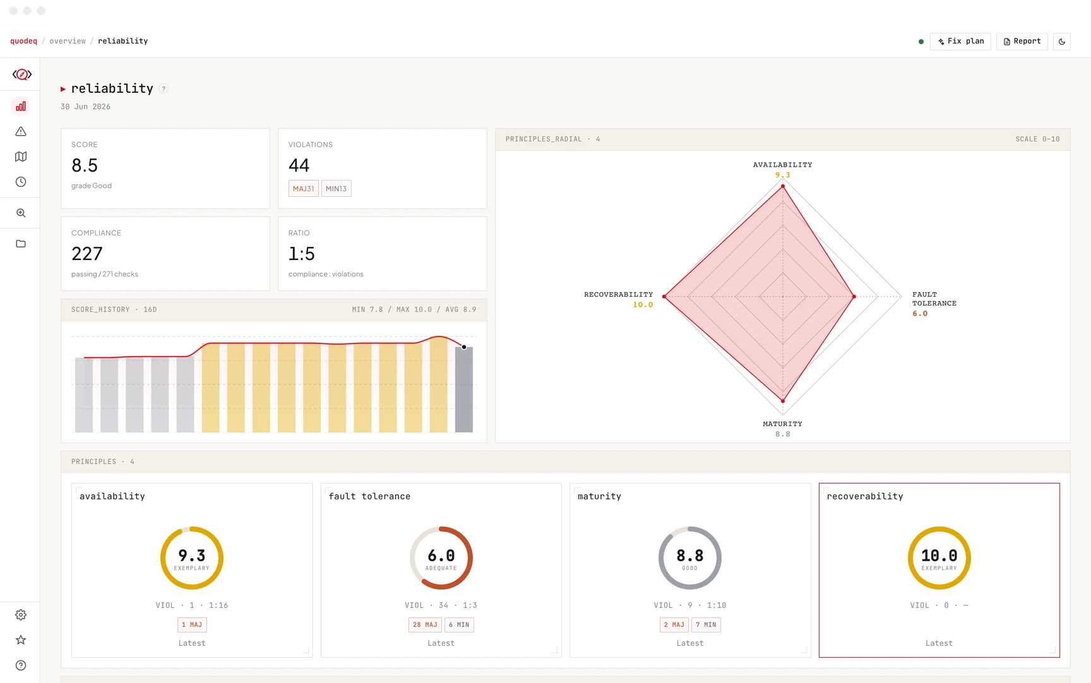
Task: Open the clock history sidebar icon
Action: click(21, 182)
